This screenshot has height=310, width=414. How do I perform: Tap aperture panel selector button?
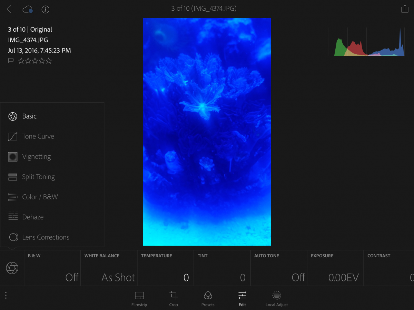[12, 268]
